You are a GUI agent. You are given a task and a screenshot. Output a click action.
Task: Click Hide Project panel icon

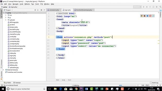point(45,10)
